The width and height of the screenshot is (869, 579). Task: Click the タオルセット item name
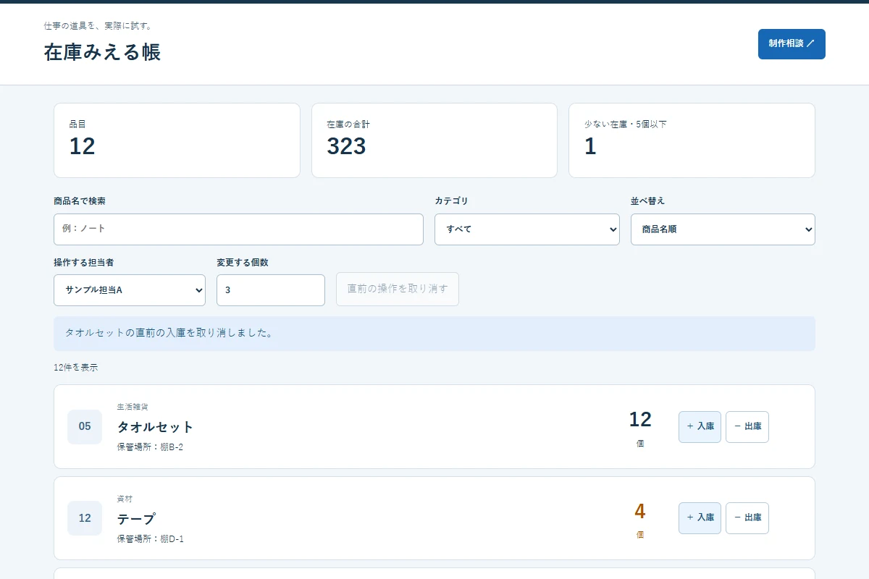[x=156, y=427]
